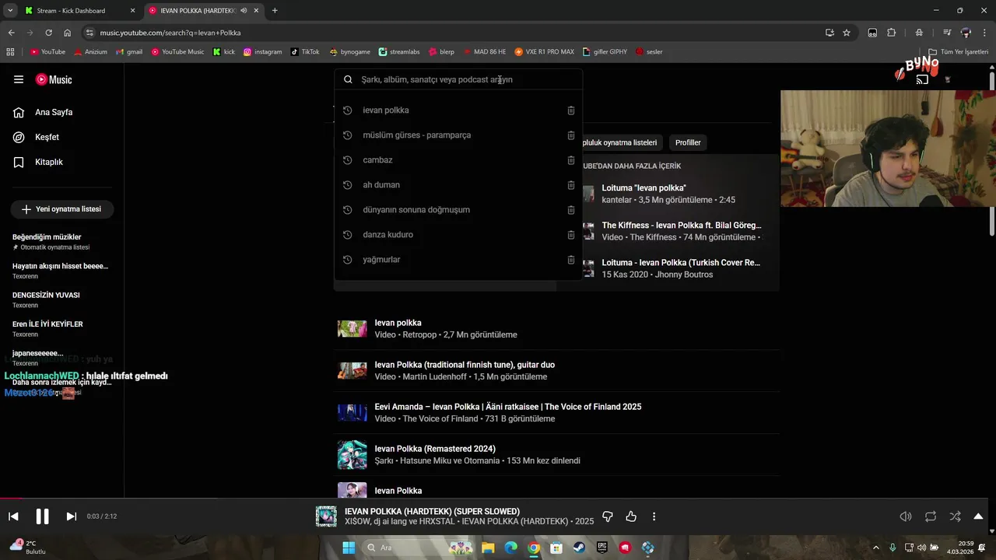Click page vertical scrollbar

[992, 154]
